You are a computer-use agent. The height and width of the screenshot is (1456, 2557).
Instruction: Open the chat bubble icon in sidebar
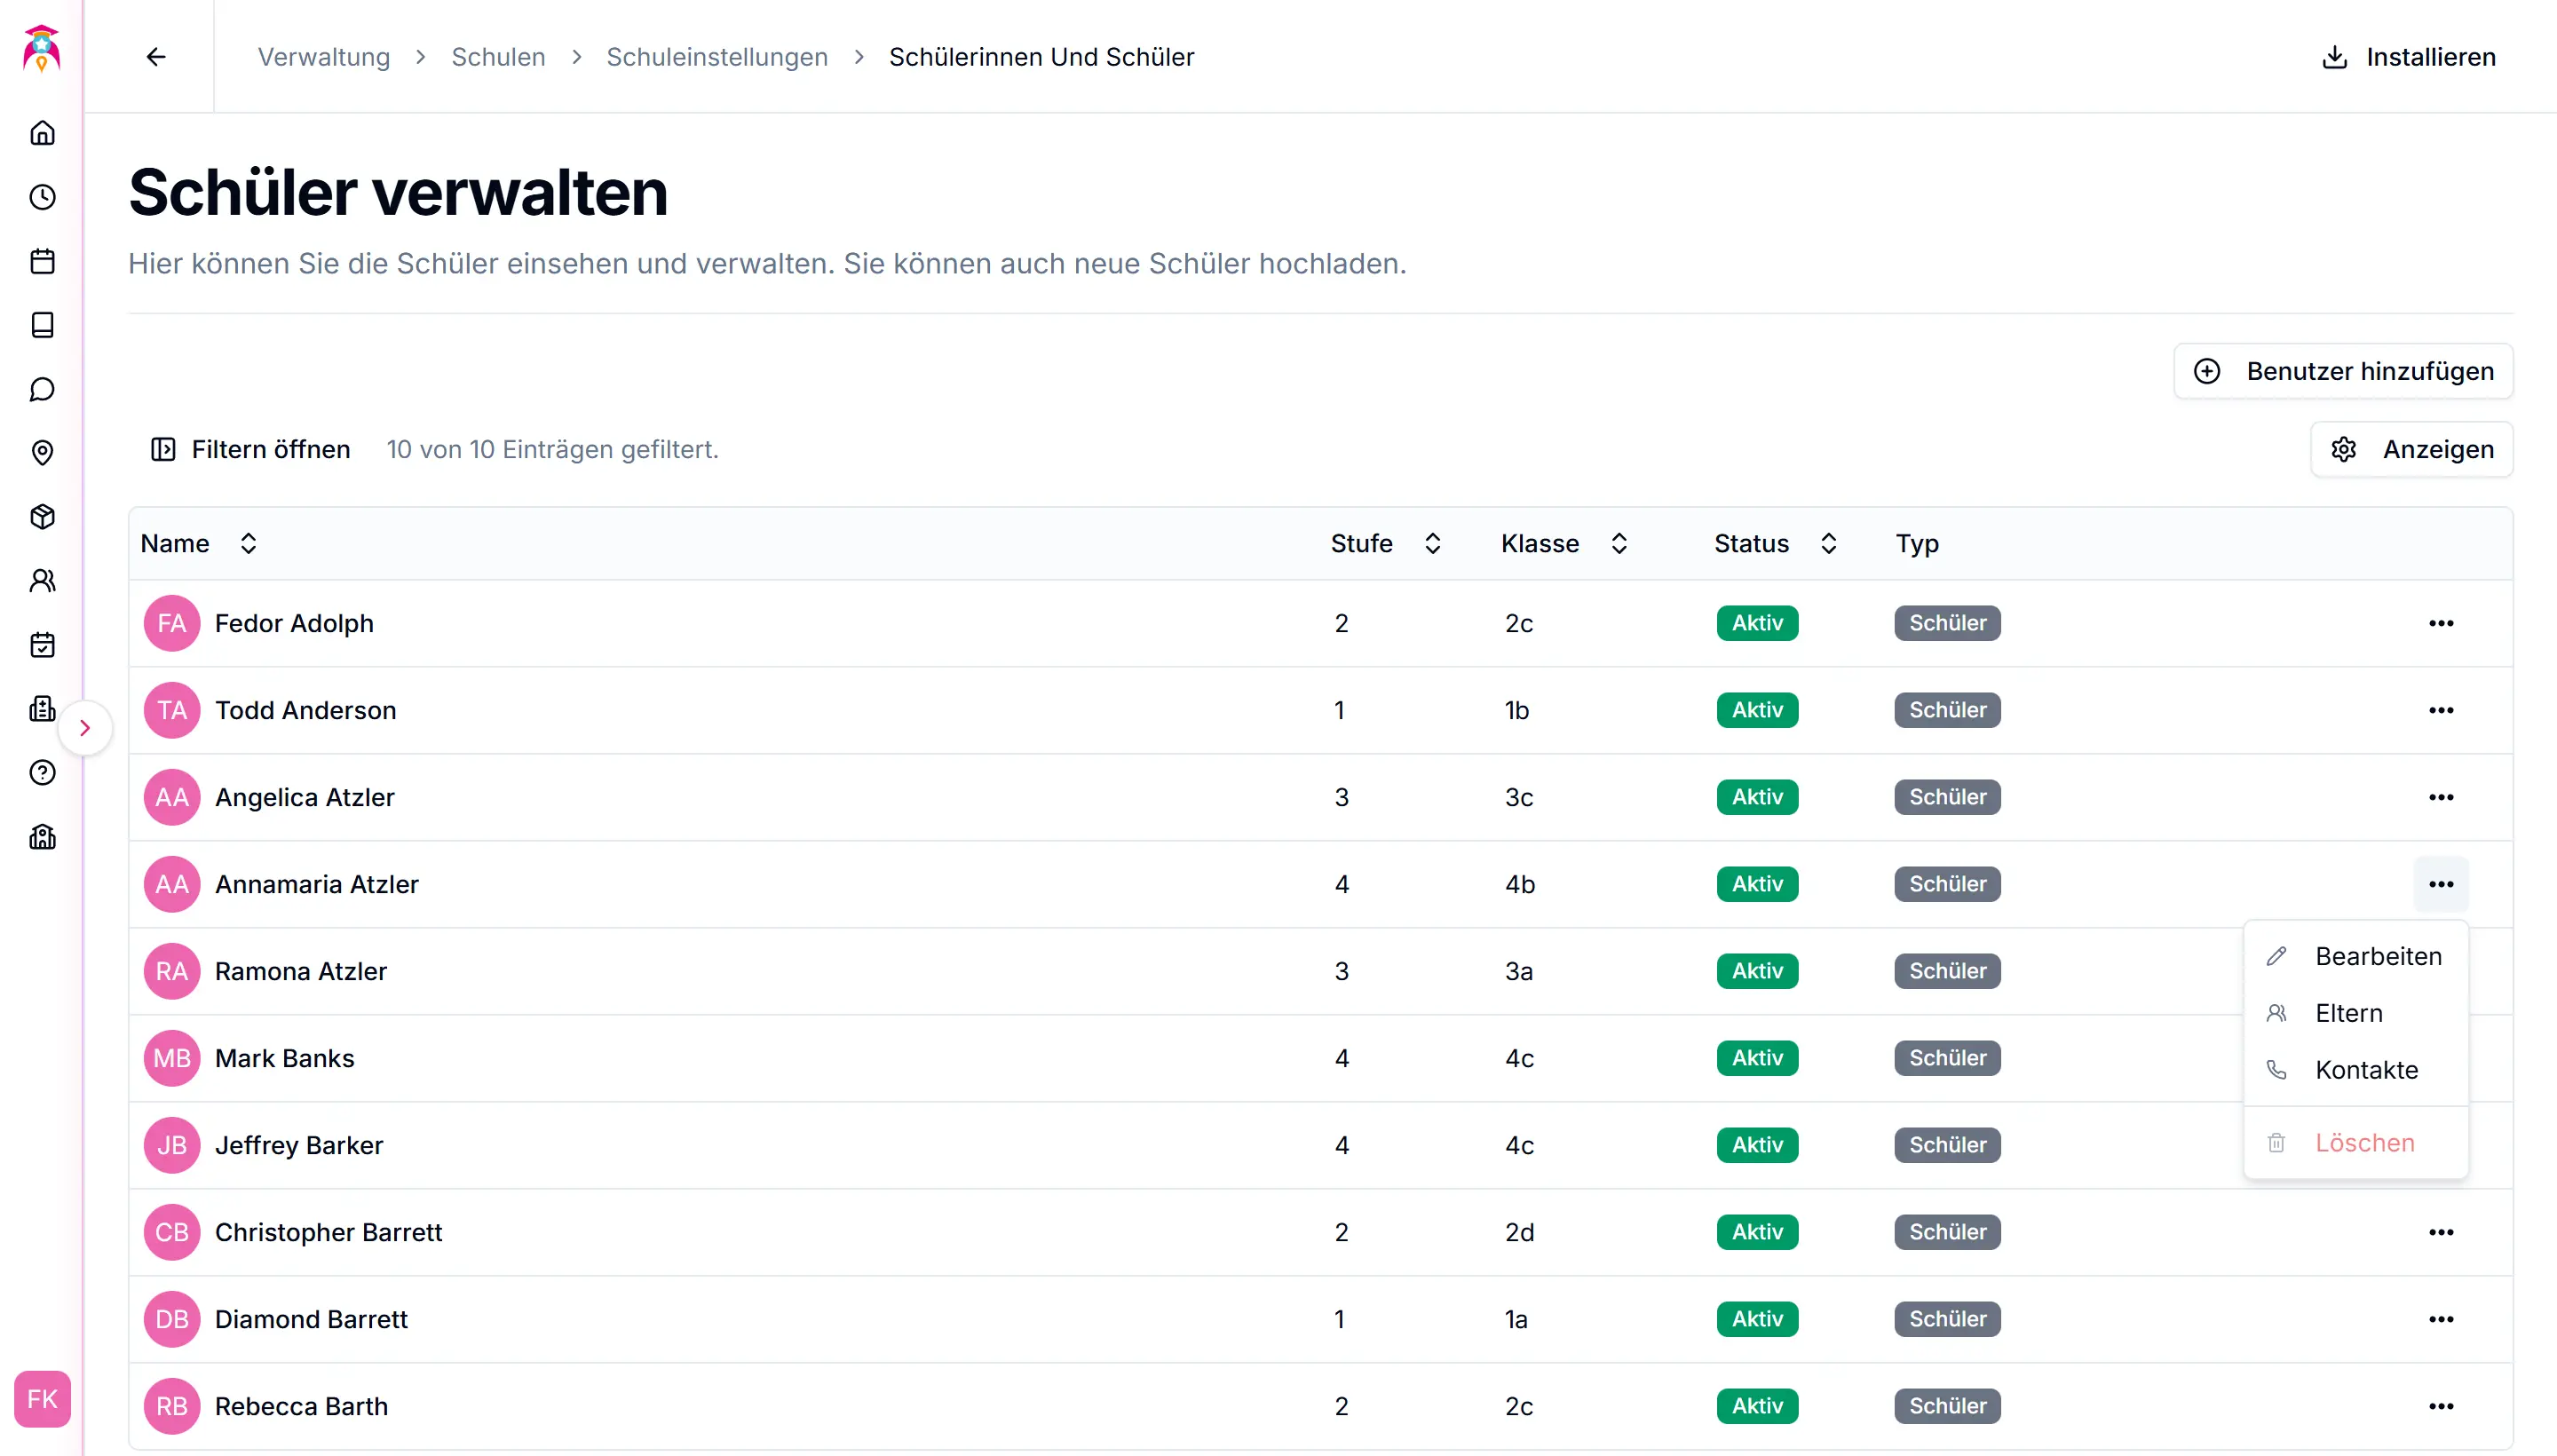(x=42, y=389)
